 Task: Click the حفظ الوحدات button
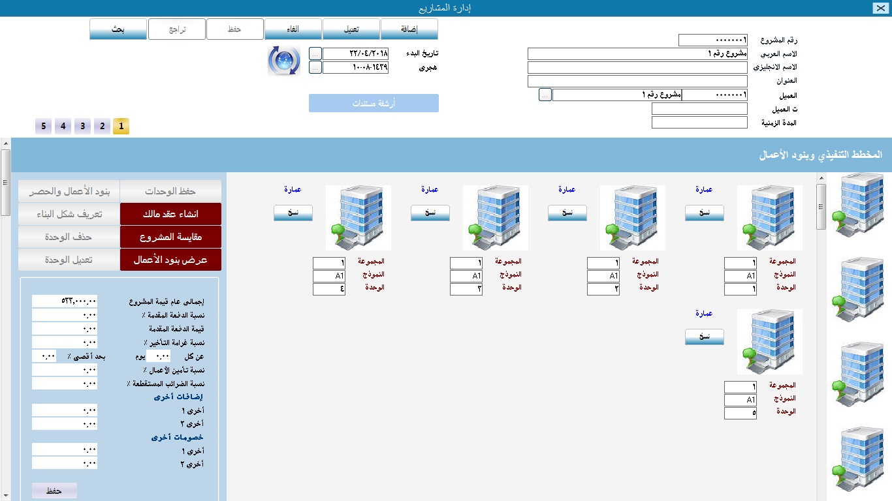170,191
